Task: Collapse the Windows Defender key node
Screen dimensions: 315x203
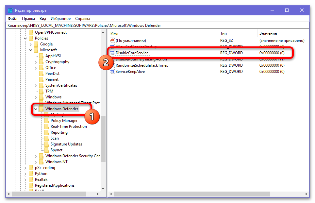Action: (36, 109)
